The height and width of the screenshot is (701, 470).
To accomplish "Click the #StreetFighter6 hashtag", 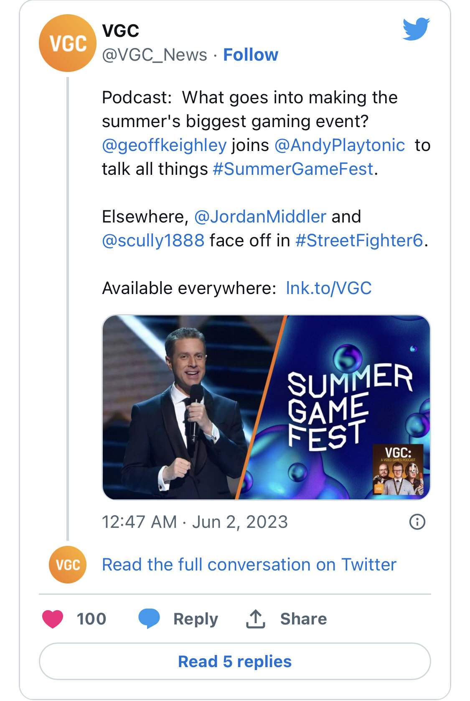I will pos(359,240).
